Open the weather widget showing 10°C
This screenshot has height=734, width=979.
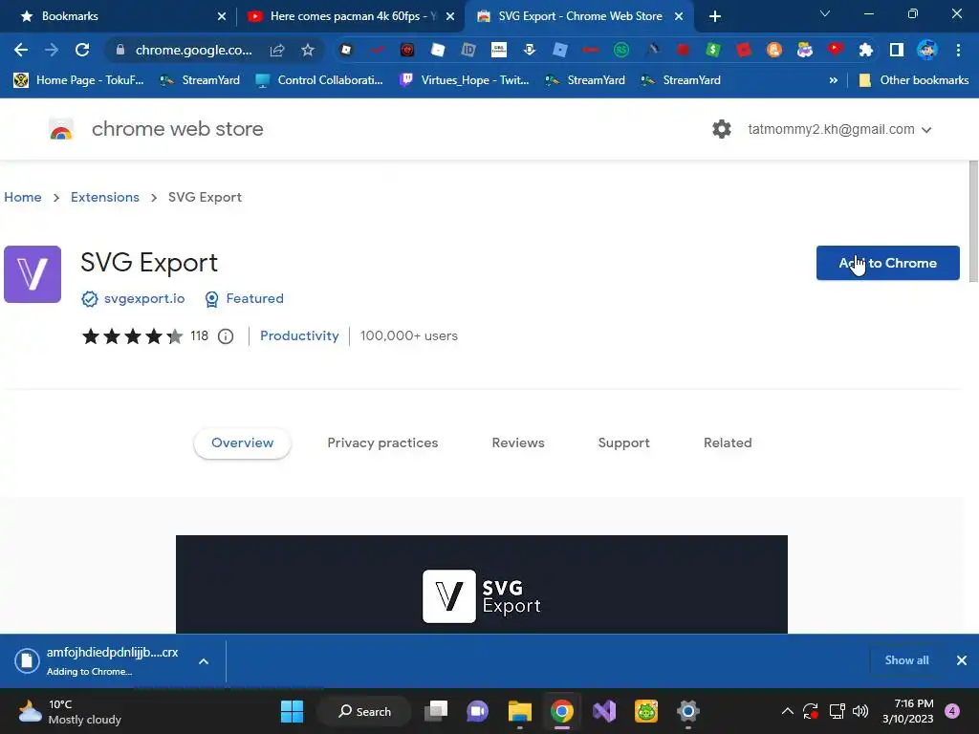click(x=70, y=711)
